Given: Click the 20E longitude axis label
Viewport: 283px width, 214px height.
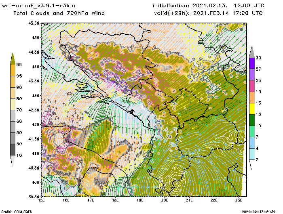Looking at the screenshot, I should [x=165, y=200].
